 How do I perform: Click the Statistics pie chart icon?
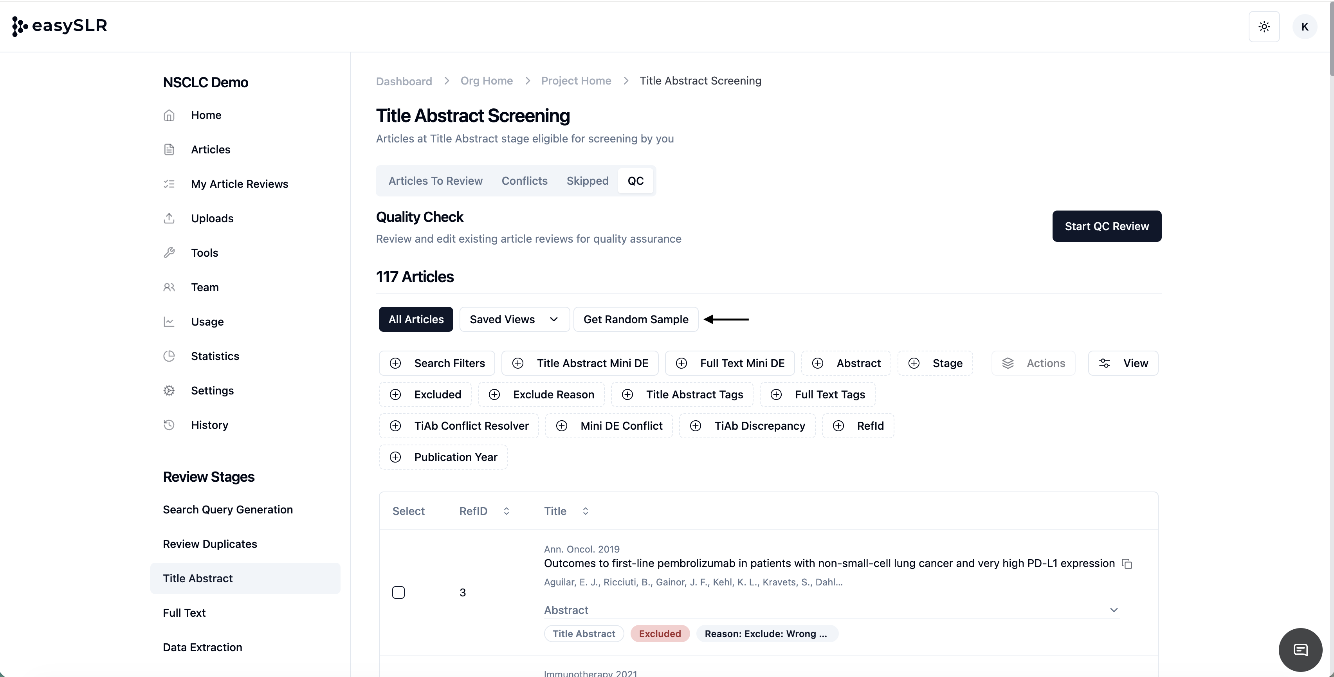(x=169, y=356)
